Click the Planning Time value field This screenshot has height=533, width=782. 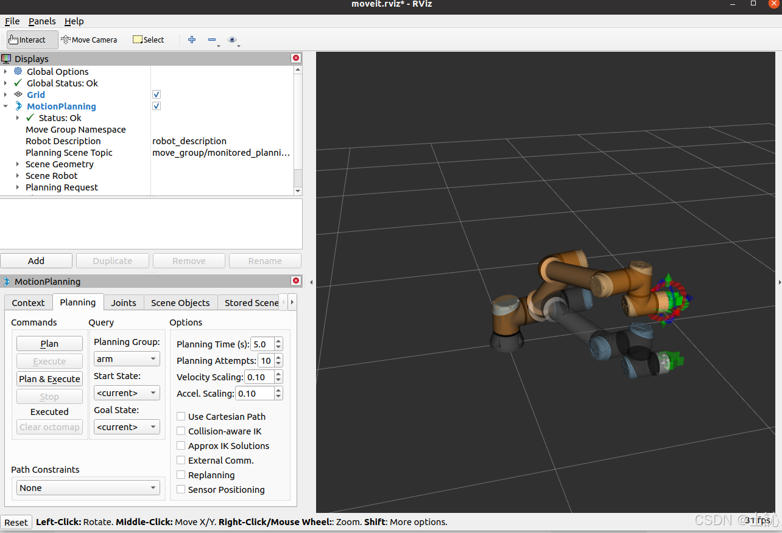262,344
